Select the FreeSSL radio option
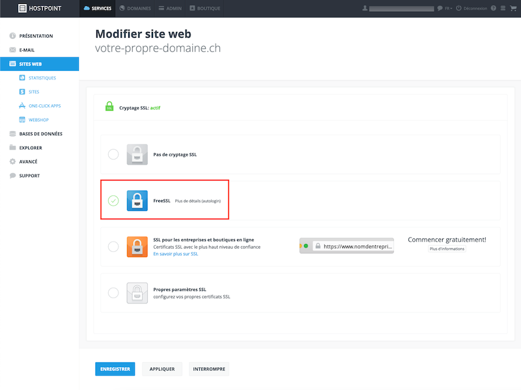 (113, 201)
